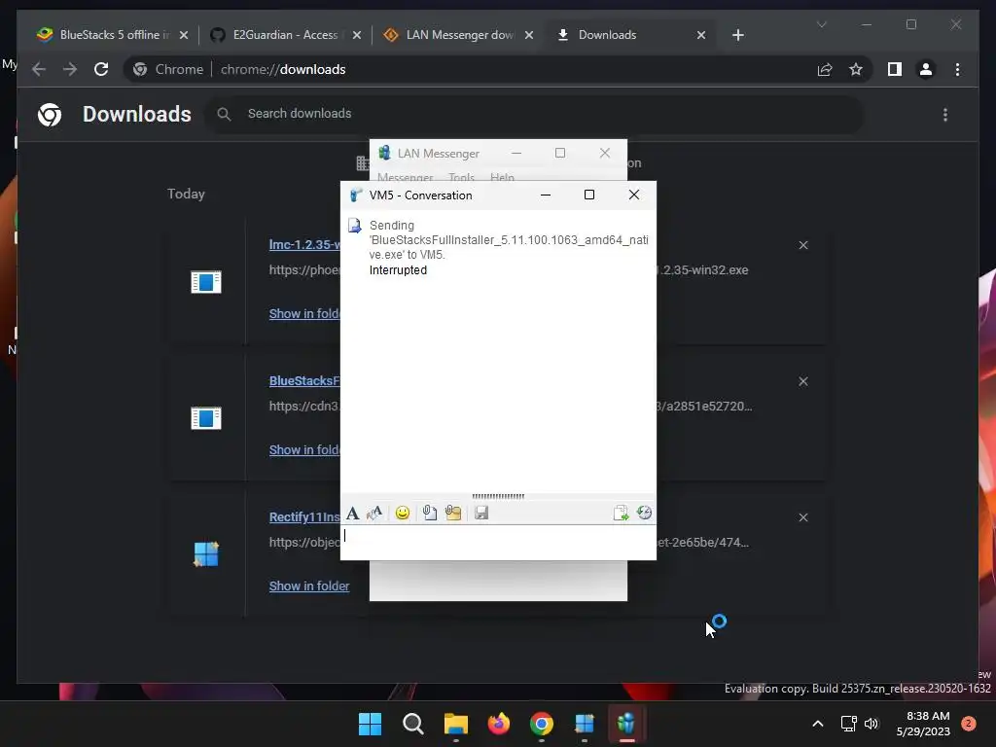Switch to LAN Messenger taskbar icon
The height and width of the screenshot is (747, 996).
point(626,724)
